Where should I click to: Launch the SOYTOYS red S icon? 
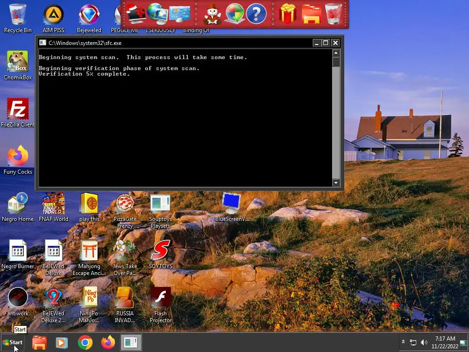[x=160, y=254]
